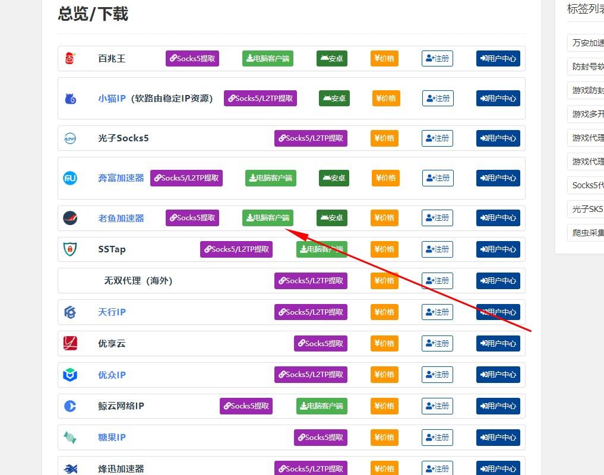Click 注册 in the SSTap row
This screenshot has width=604, height=475.
(x=437, y=249)
